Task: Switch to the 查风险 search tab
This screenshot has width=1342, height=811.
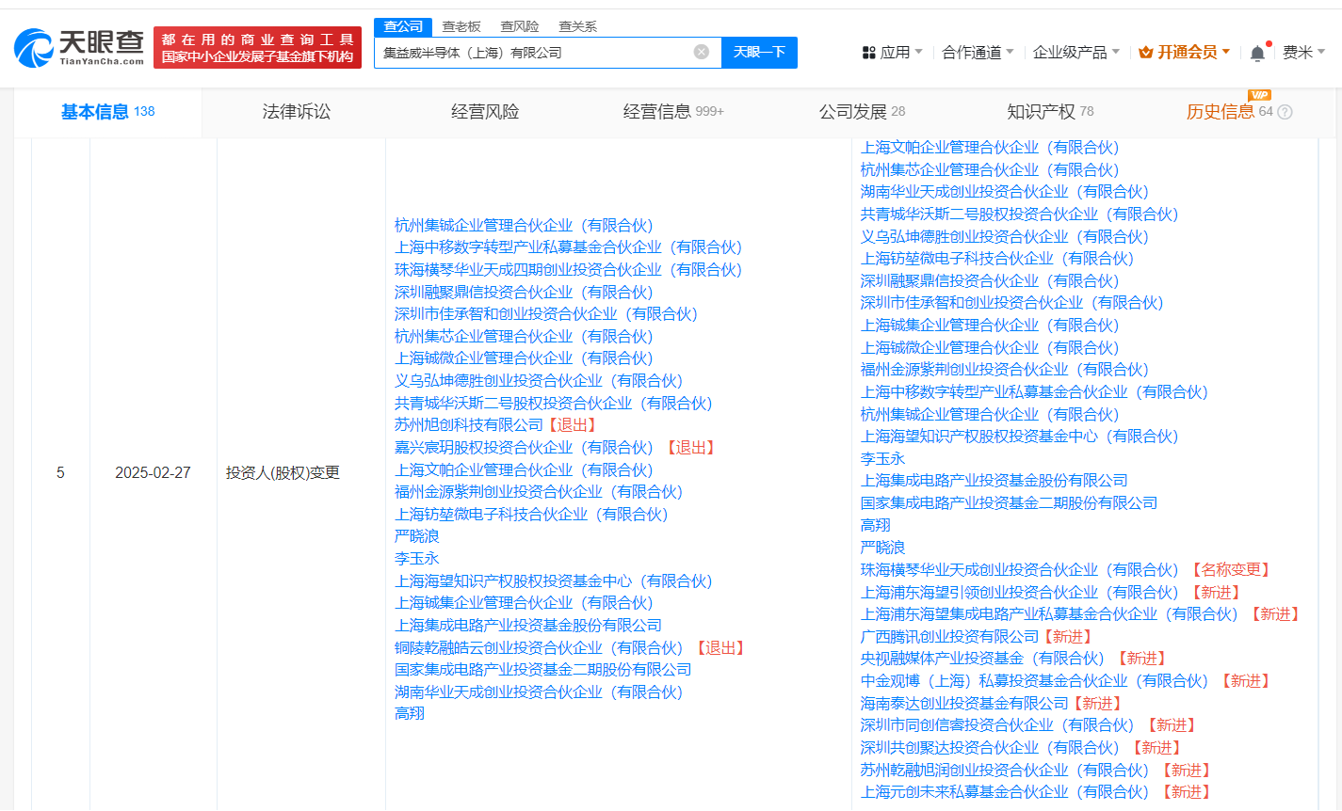Action: (519, 26)
